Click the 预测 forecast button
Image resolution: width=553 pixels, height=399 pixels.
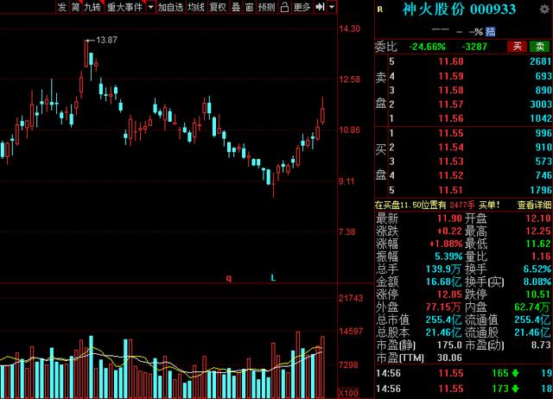coord(266,7)
